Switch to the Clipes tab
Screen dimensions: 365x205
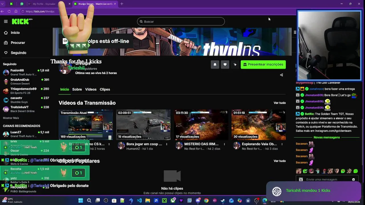105,89
